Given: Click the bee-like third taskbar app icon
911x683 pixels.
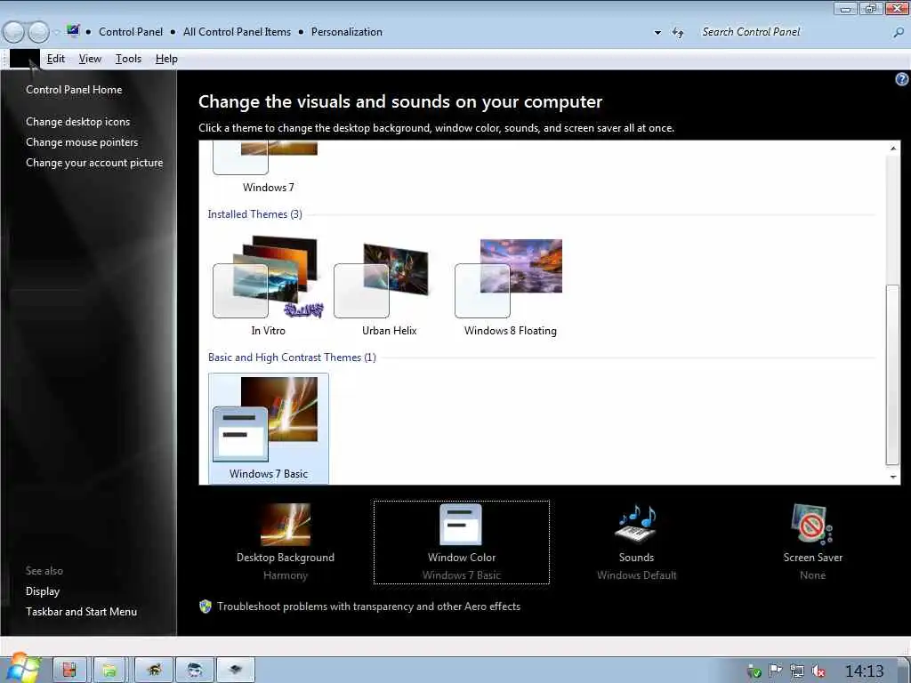Looking at the screenshot, I should [154, 671].
